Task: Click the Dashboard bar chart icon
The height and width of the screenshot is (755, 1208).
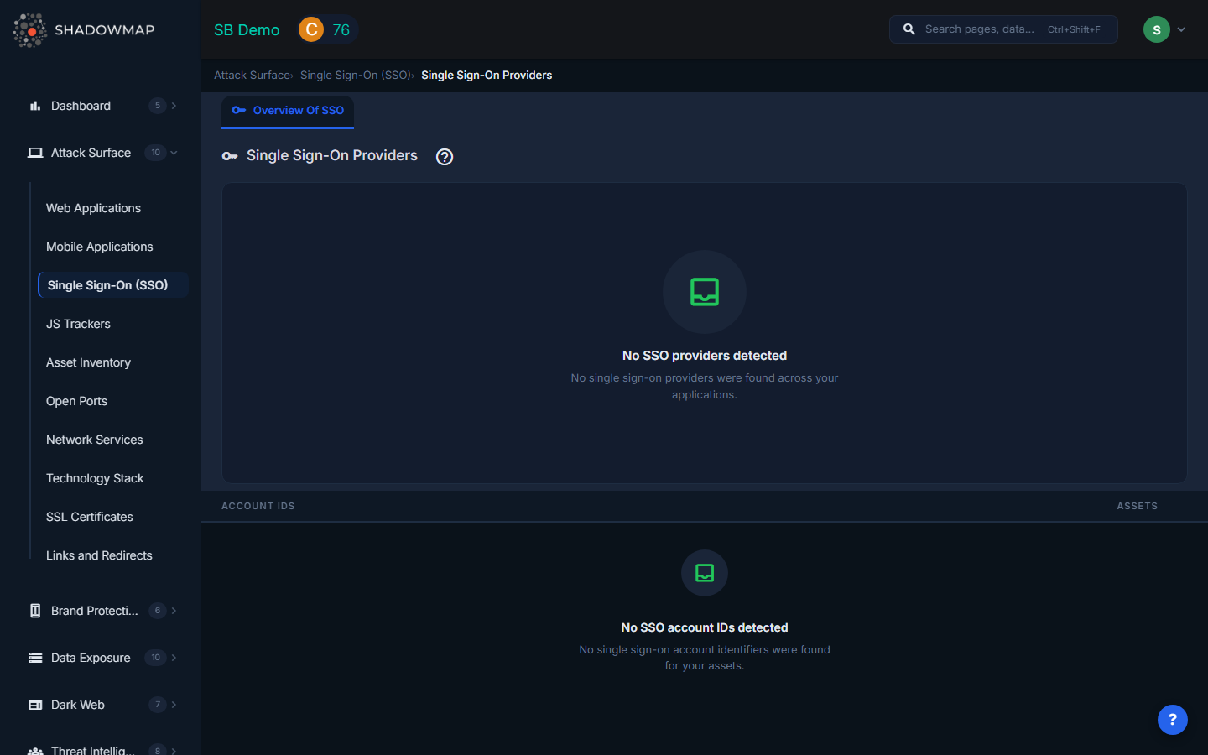Action: coord(35,106)
